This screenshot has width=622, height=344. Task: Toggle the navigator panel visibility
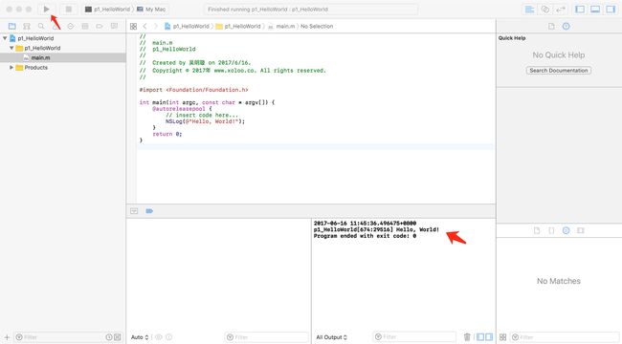coord(580,10)
